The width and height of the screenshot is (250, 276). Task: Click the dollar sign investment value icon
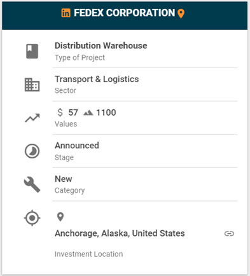click(x=60, y=113)
